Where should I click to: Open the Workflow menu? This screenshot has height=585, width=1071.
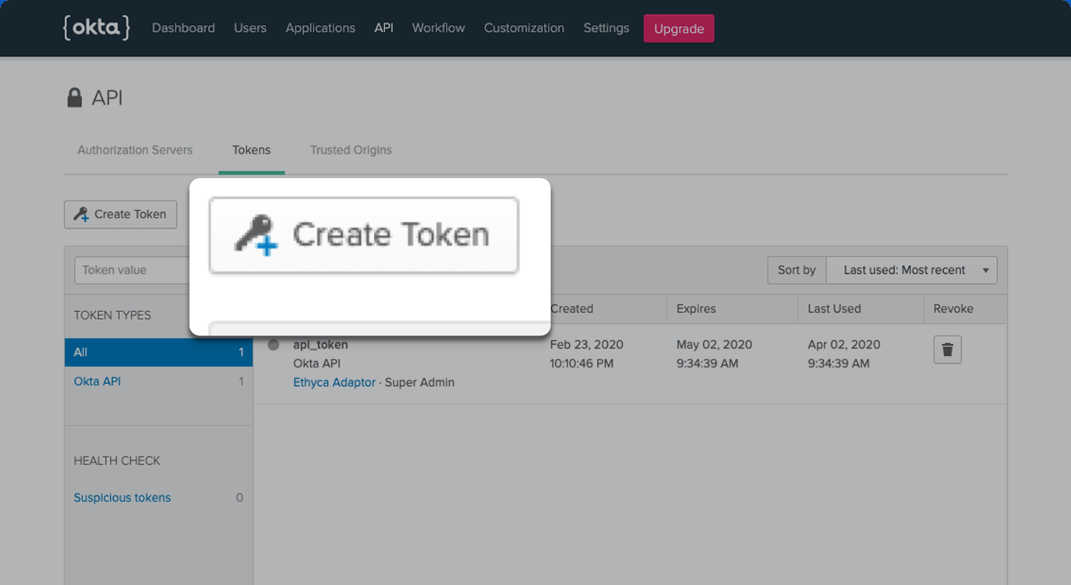[438, 28]
